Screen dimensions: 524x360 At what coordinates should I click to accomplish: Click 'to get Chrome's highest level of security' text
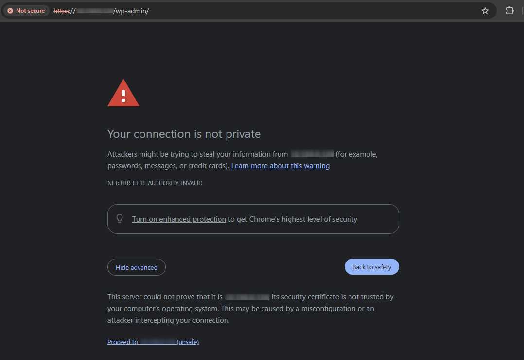293,219
